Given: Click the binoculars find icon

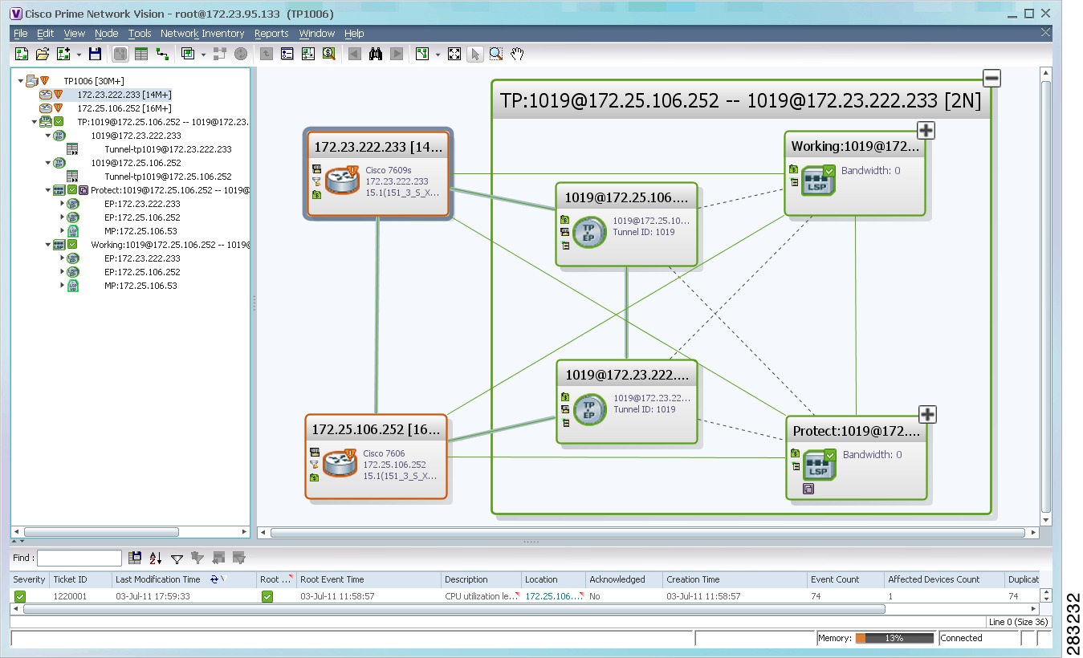Looking at the screenshot, I should (x=375, y=54).
